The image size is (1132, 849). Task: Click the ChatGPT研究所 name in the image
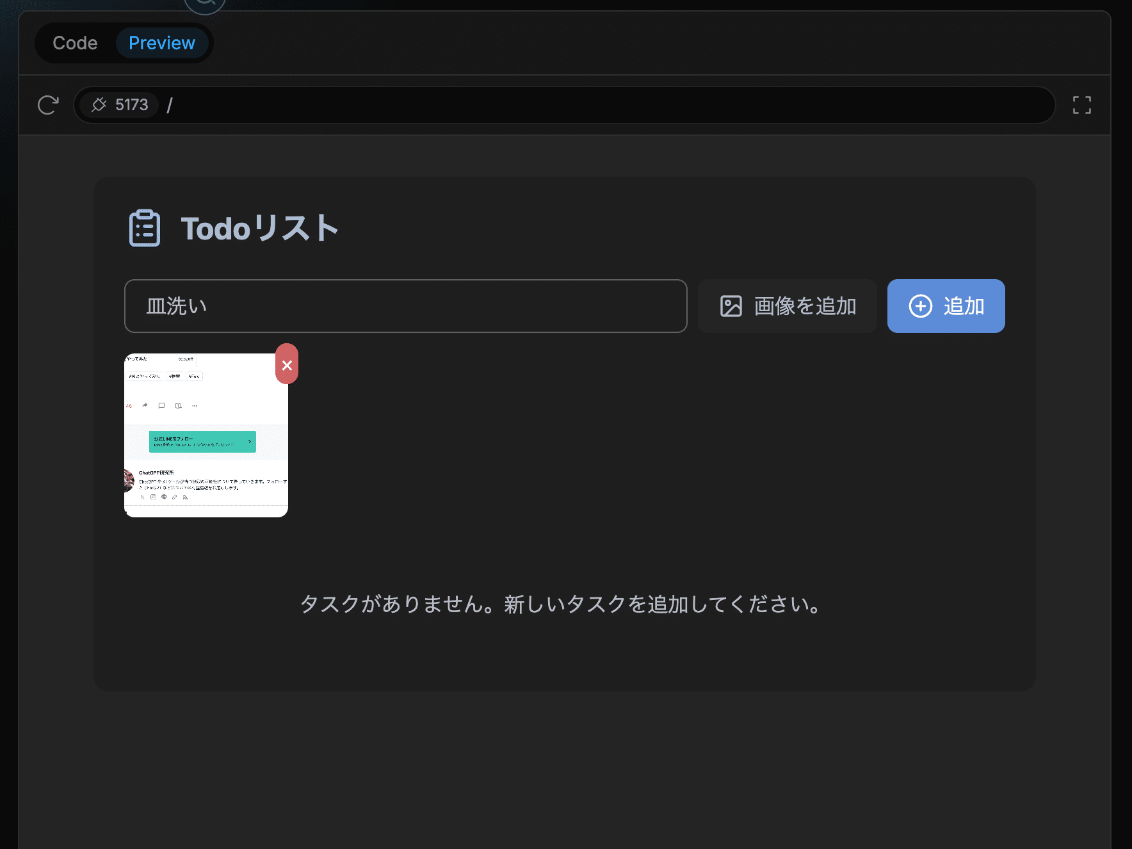click(156, 473)
